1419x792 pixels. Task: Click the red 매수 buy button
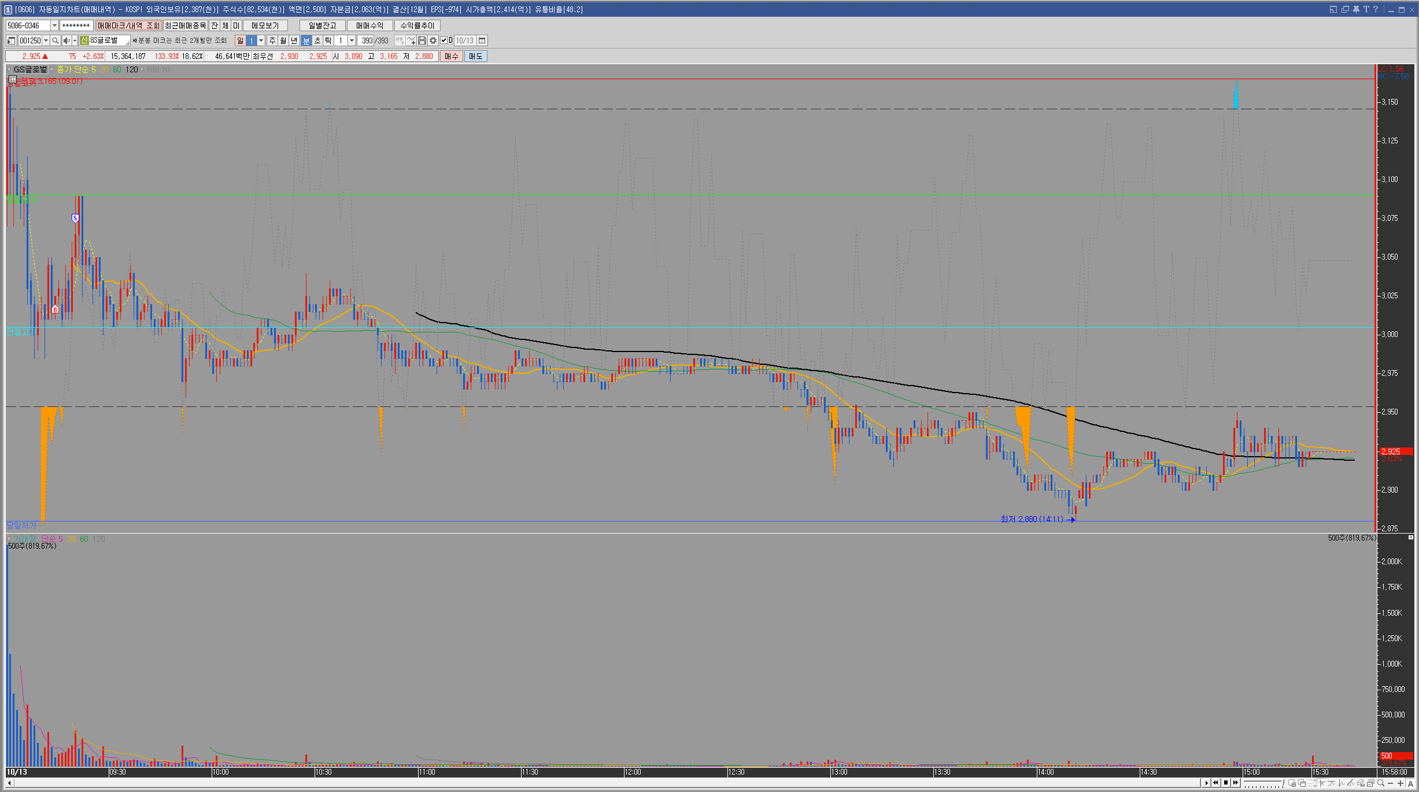tap(451, 56)
